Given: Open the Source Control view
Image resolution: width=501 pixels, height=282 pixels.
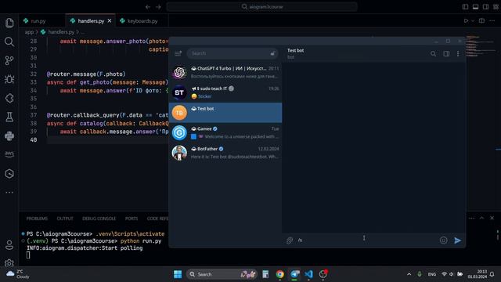Looking at the screenshot, I should (9, 60).
